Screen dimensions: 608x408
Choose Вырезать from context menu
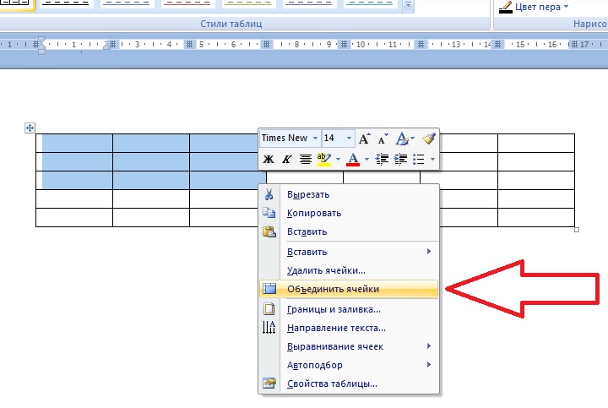click(349, 194)
